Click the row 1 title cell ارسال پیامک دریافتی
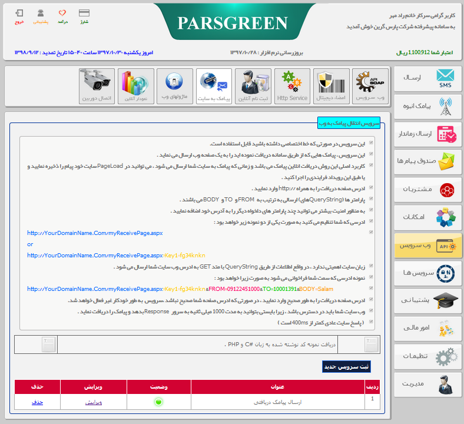 [x=277, y=402]
